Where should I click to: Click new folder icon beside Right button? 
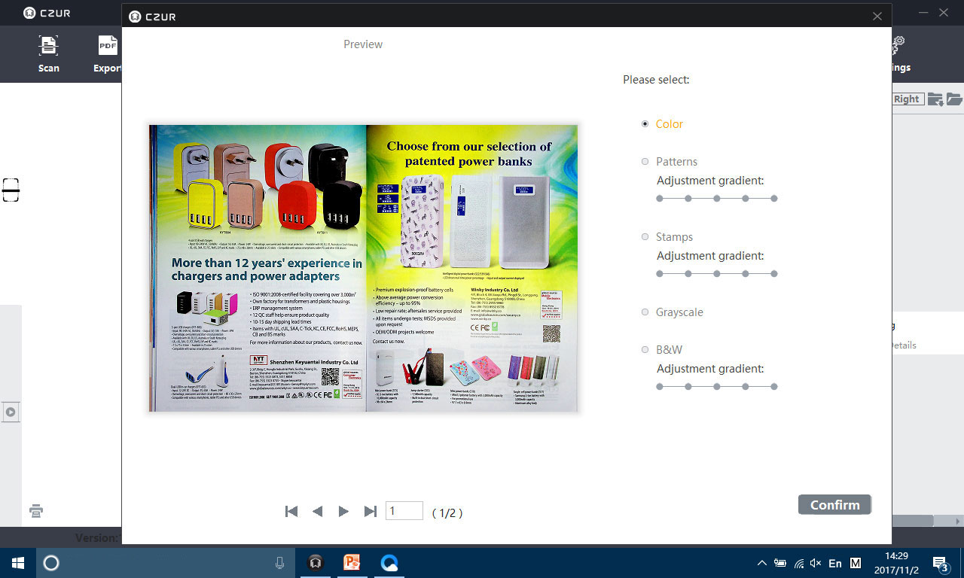935,99
